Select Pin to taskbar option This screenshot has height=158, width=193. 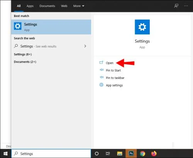coord(115,78)
